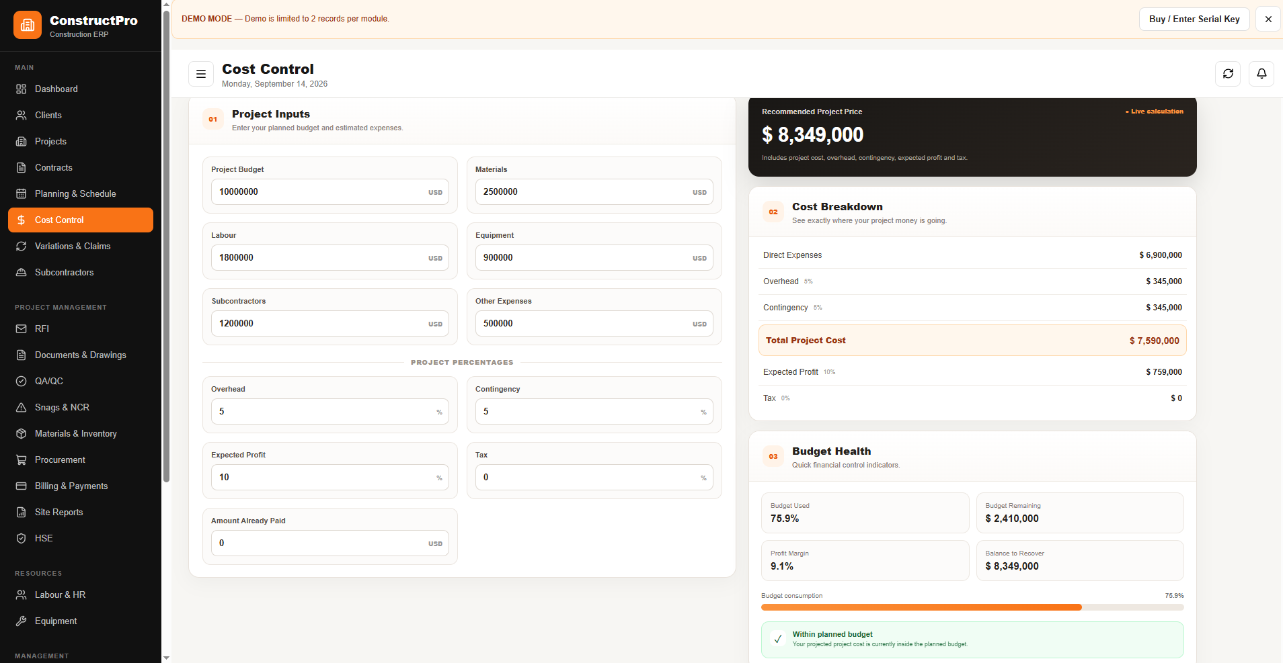This screenshot has height=663, width=1283.
Task: Click the Documents & Drawings file icon
Action: 22,355
